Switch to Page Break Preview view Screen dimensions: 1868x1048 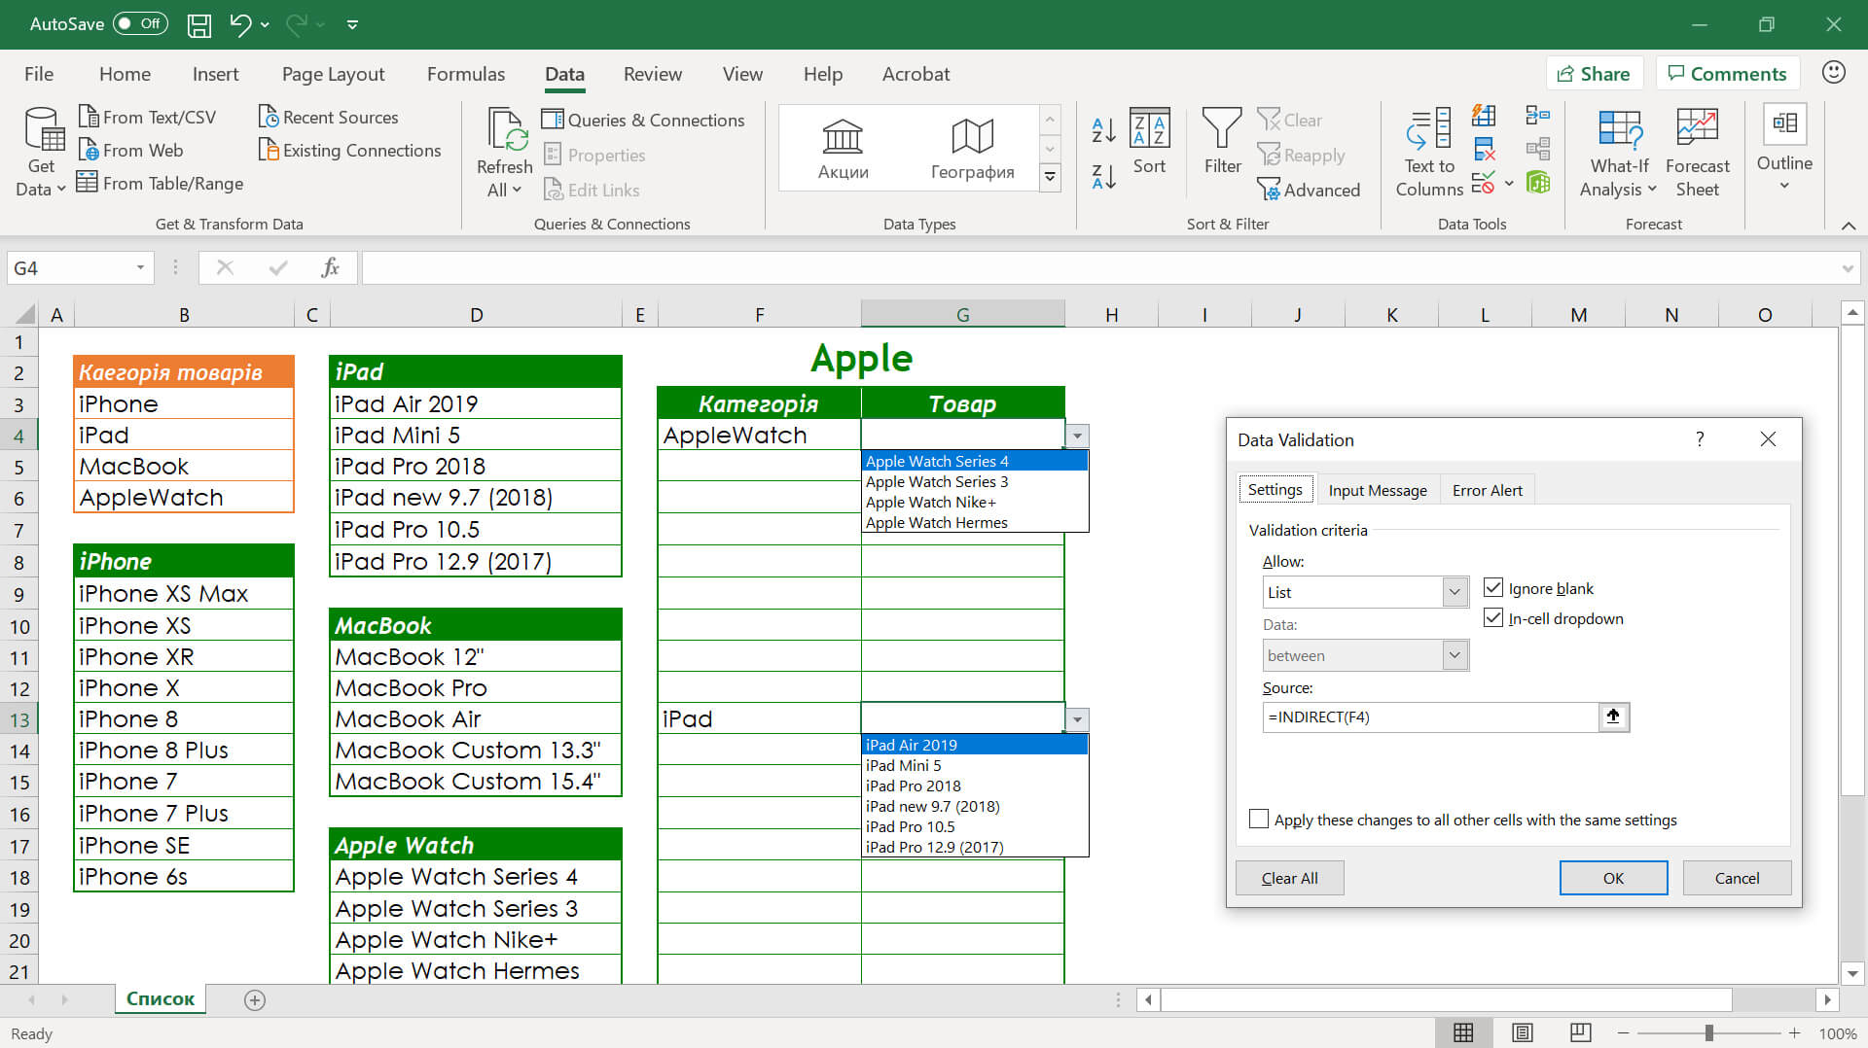coord(1581,1032)
